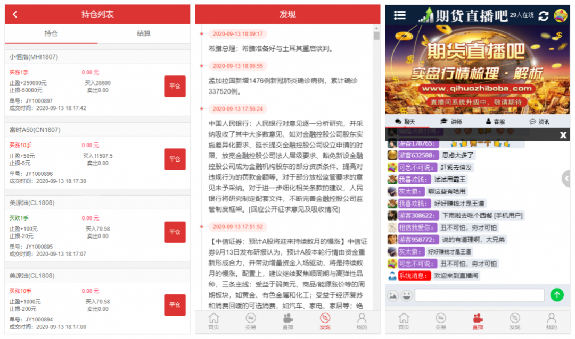Screen dimensions: 575x339
Task: Switch to 客服 tab in live room
Action: click(x=495, y=122)
